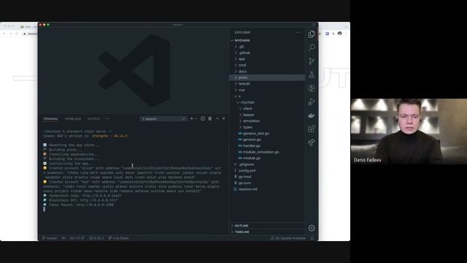Open the Source Control view
This screenshot has width=467, height=263.
pyautogui.click(x=312, y=61)
